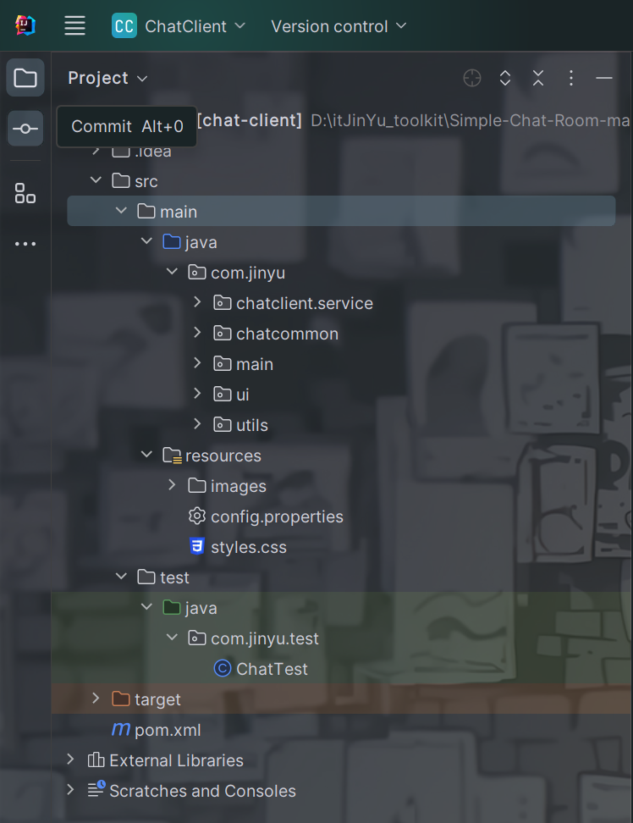633x823 pixels.
Task: Click Select Opened File crosshair icon
Action: [x=472, y=79]
